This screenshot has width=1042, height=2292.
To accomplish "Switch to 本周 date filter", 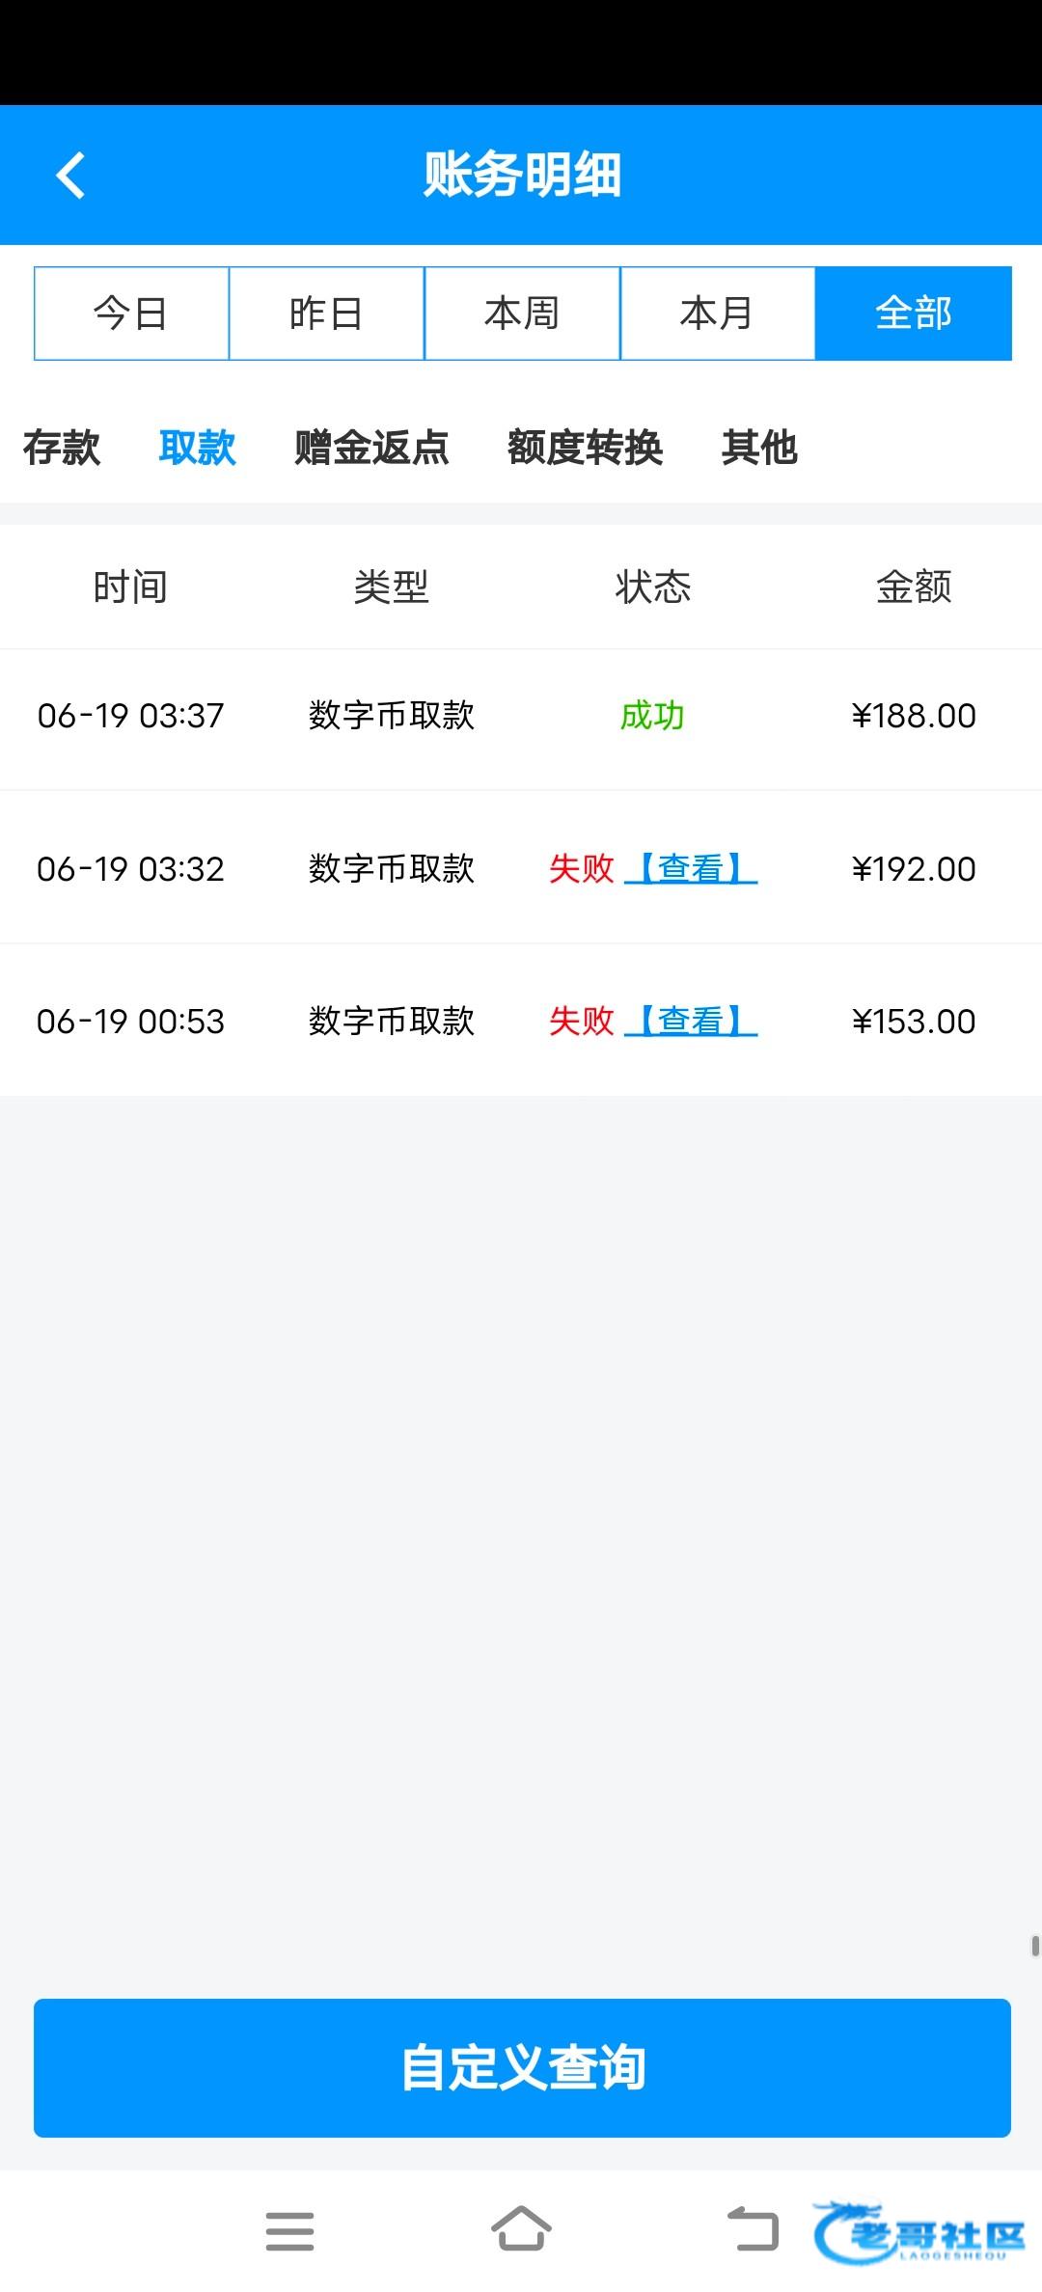I will point(522,314).
